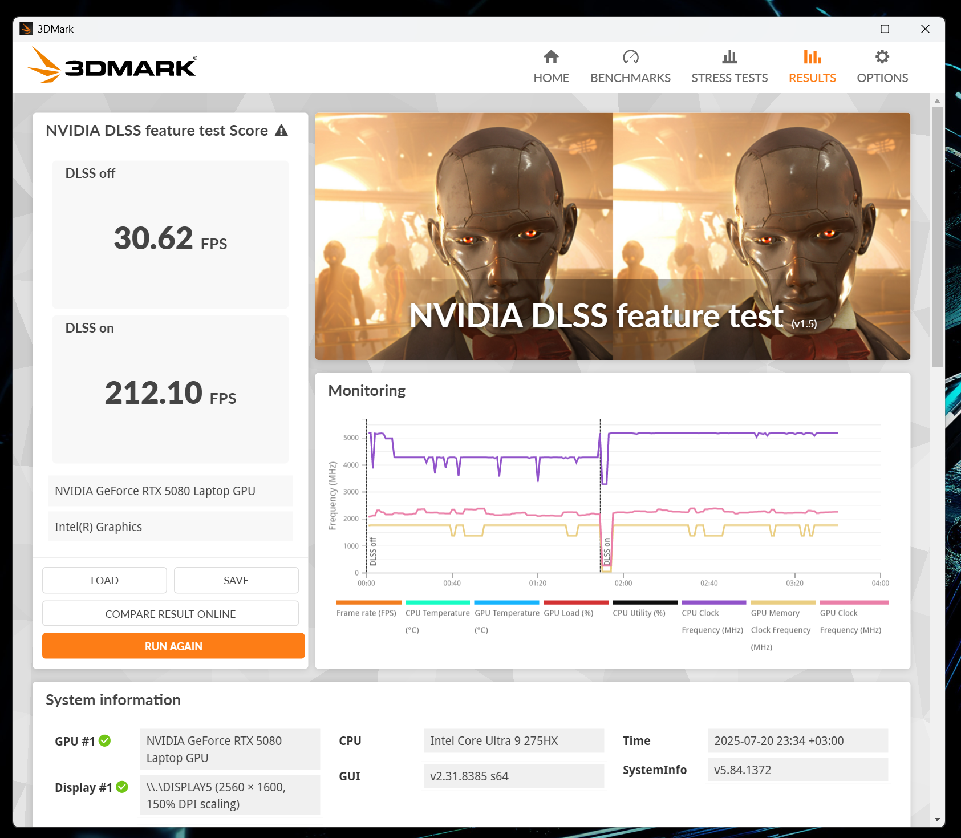The width and height of the screenshot is (961, 838).
Task: Open the BENCHMARKS tab
Action: [630, 67]
